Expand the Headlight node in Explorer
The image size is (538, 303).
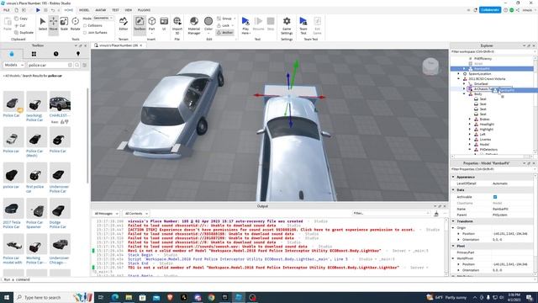(x=470, y=125)
